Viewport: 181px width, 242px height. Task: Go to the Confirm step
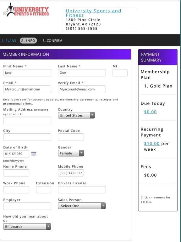pyautogui.click(x=52, y=41)
